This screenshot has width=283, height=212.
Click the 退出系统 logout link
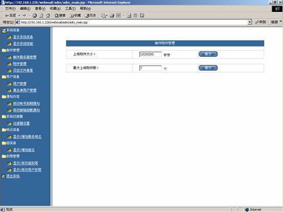click(x=13, y=176)
